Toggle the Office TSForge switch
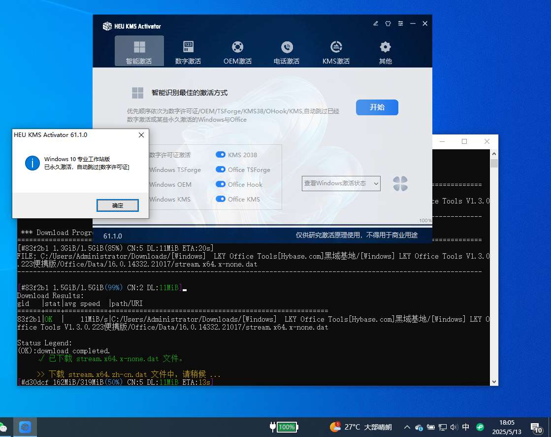The height and width of the screenshot is (437, 551). pyautogui.click(x=220, y=169)
